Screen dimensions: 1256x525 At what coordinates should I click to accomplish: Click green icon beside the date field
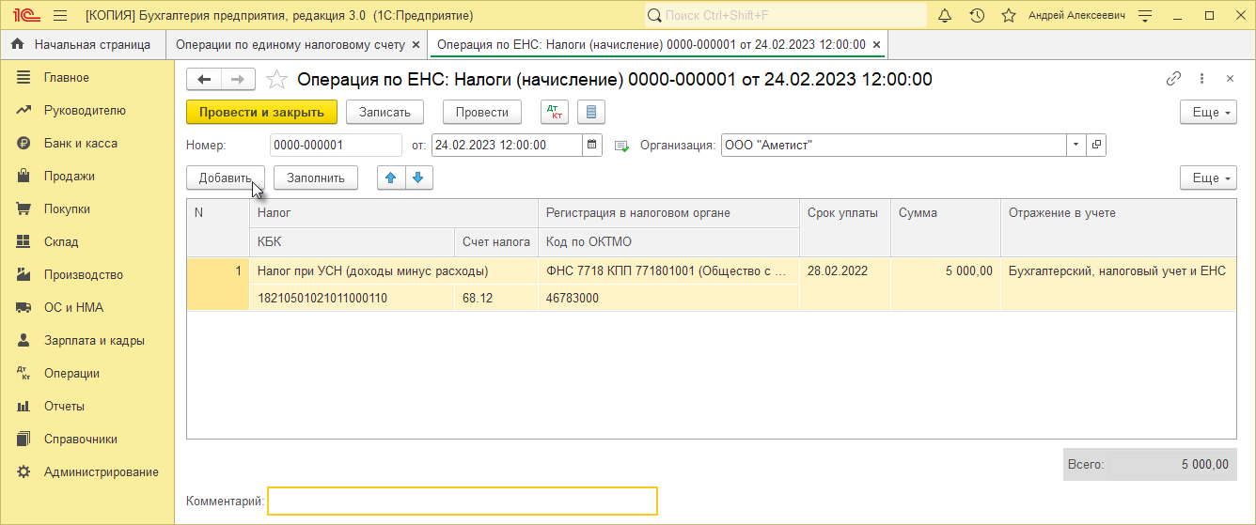pos(621,146)
